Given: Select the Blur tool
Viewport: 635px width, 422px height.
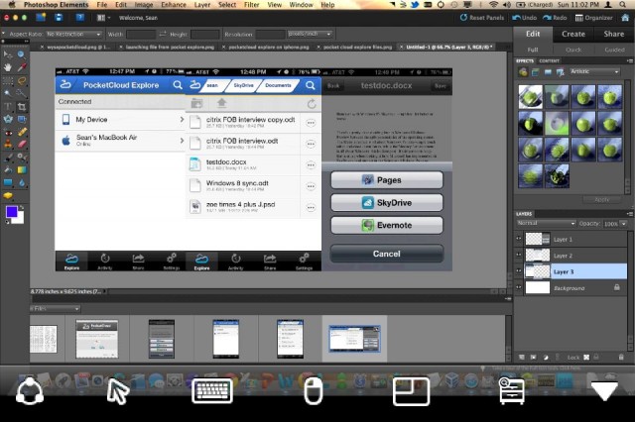Looking at the screenshot, I should coord(22,182).
